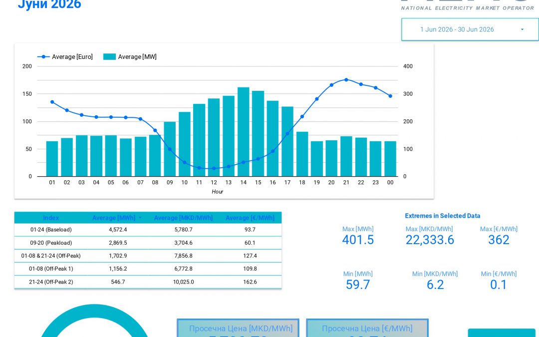Click the hour 01 bar in chart

pos(52,159)
